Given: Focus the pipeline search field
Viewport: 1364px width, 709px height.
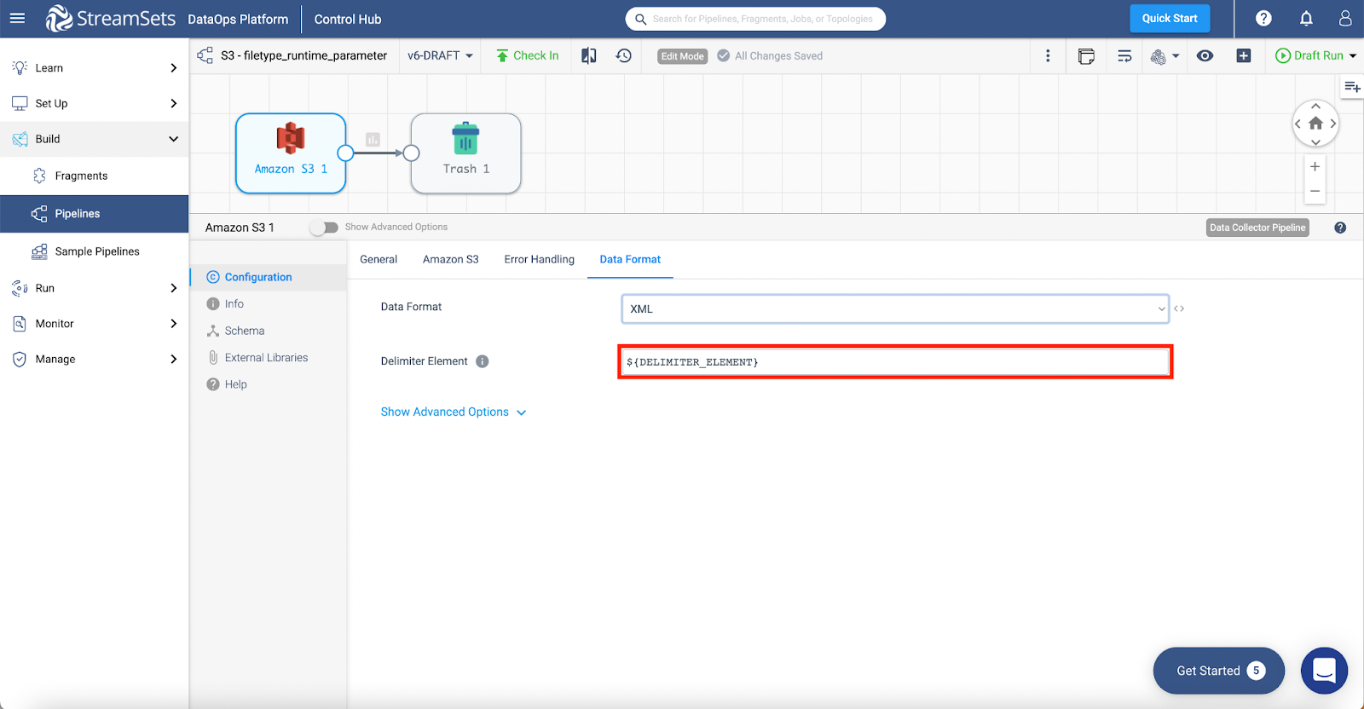Looking at the screenshot, I should point(755,19).
